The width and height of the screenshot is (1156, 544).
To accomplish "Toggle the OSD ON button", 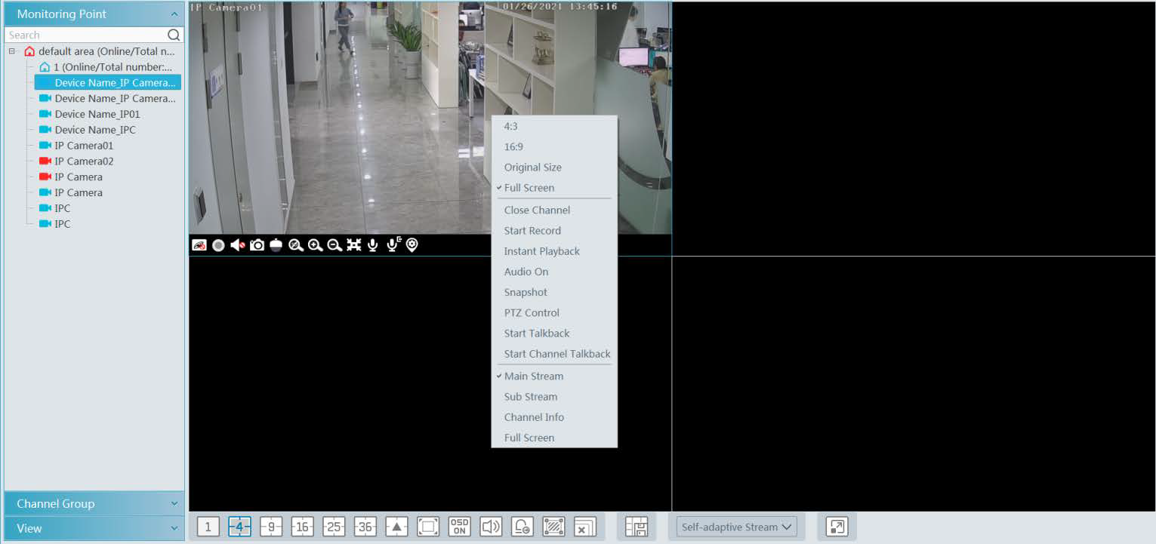I will [x=459, y=527].
